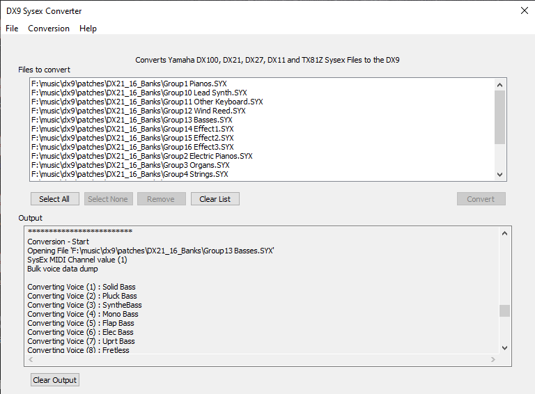Image resolution: width=535 pixels, height=394 pixels.
Task: Choose the Group2 Electric Pianos.SYX file
Action: 142,156
